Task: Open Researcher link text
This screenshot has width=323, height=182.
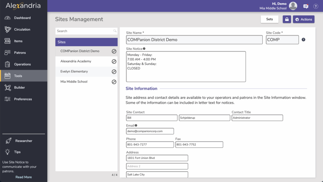Action: 24,141
